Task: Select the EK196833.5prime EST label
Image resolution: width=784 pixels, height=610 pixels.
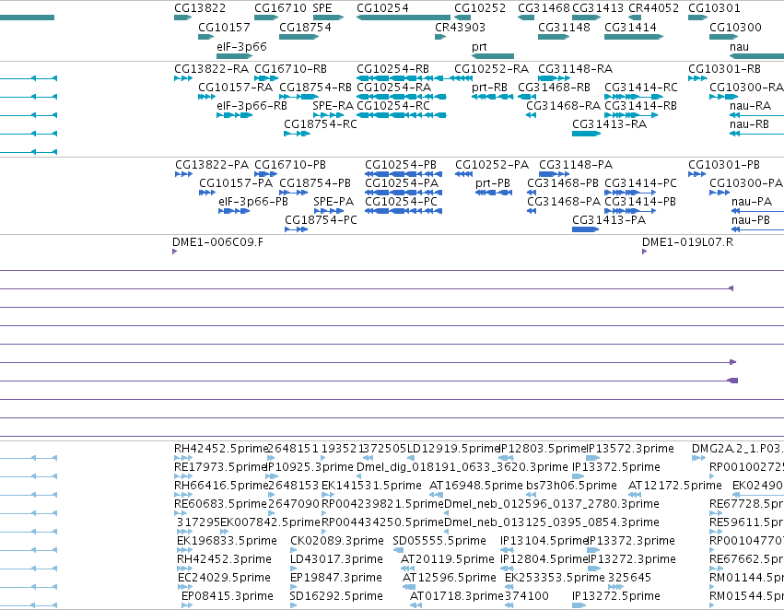Action: [x=227, y=541]
